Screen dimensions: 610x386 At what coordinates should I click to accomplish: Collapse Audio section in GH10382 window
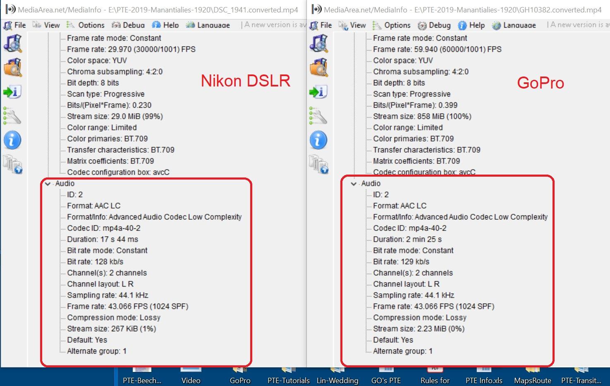pyautogui.click(x=354, y=184)
